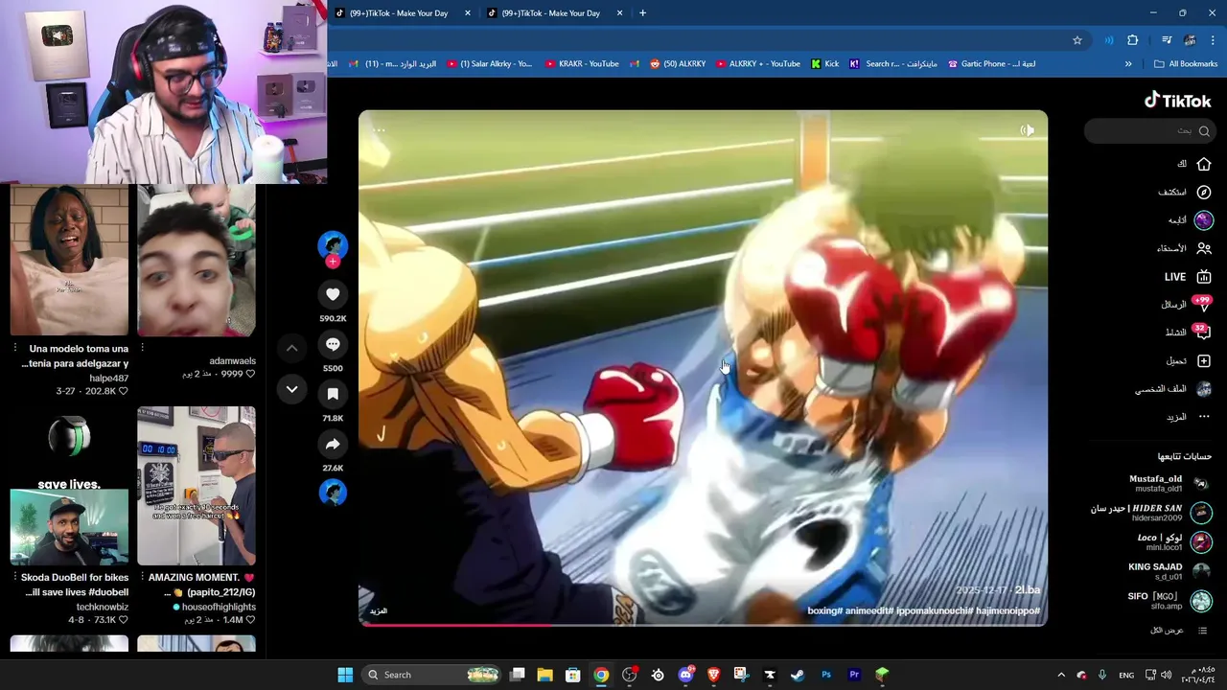Seek on the red video progress bar

pyautogui.click(x=703, y=625)
